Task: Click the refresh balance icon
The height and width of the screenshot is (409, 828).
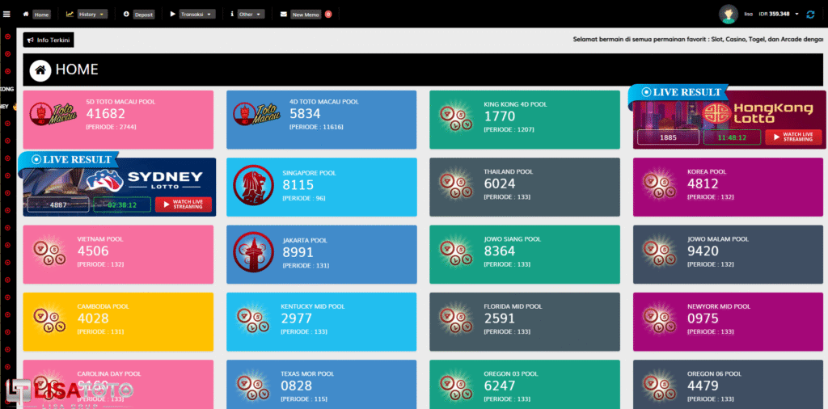Action: tap(810, 14)
